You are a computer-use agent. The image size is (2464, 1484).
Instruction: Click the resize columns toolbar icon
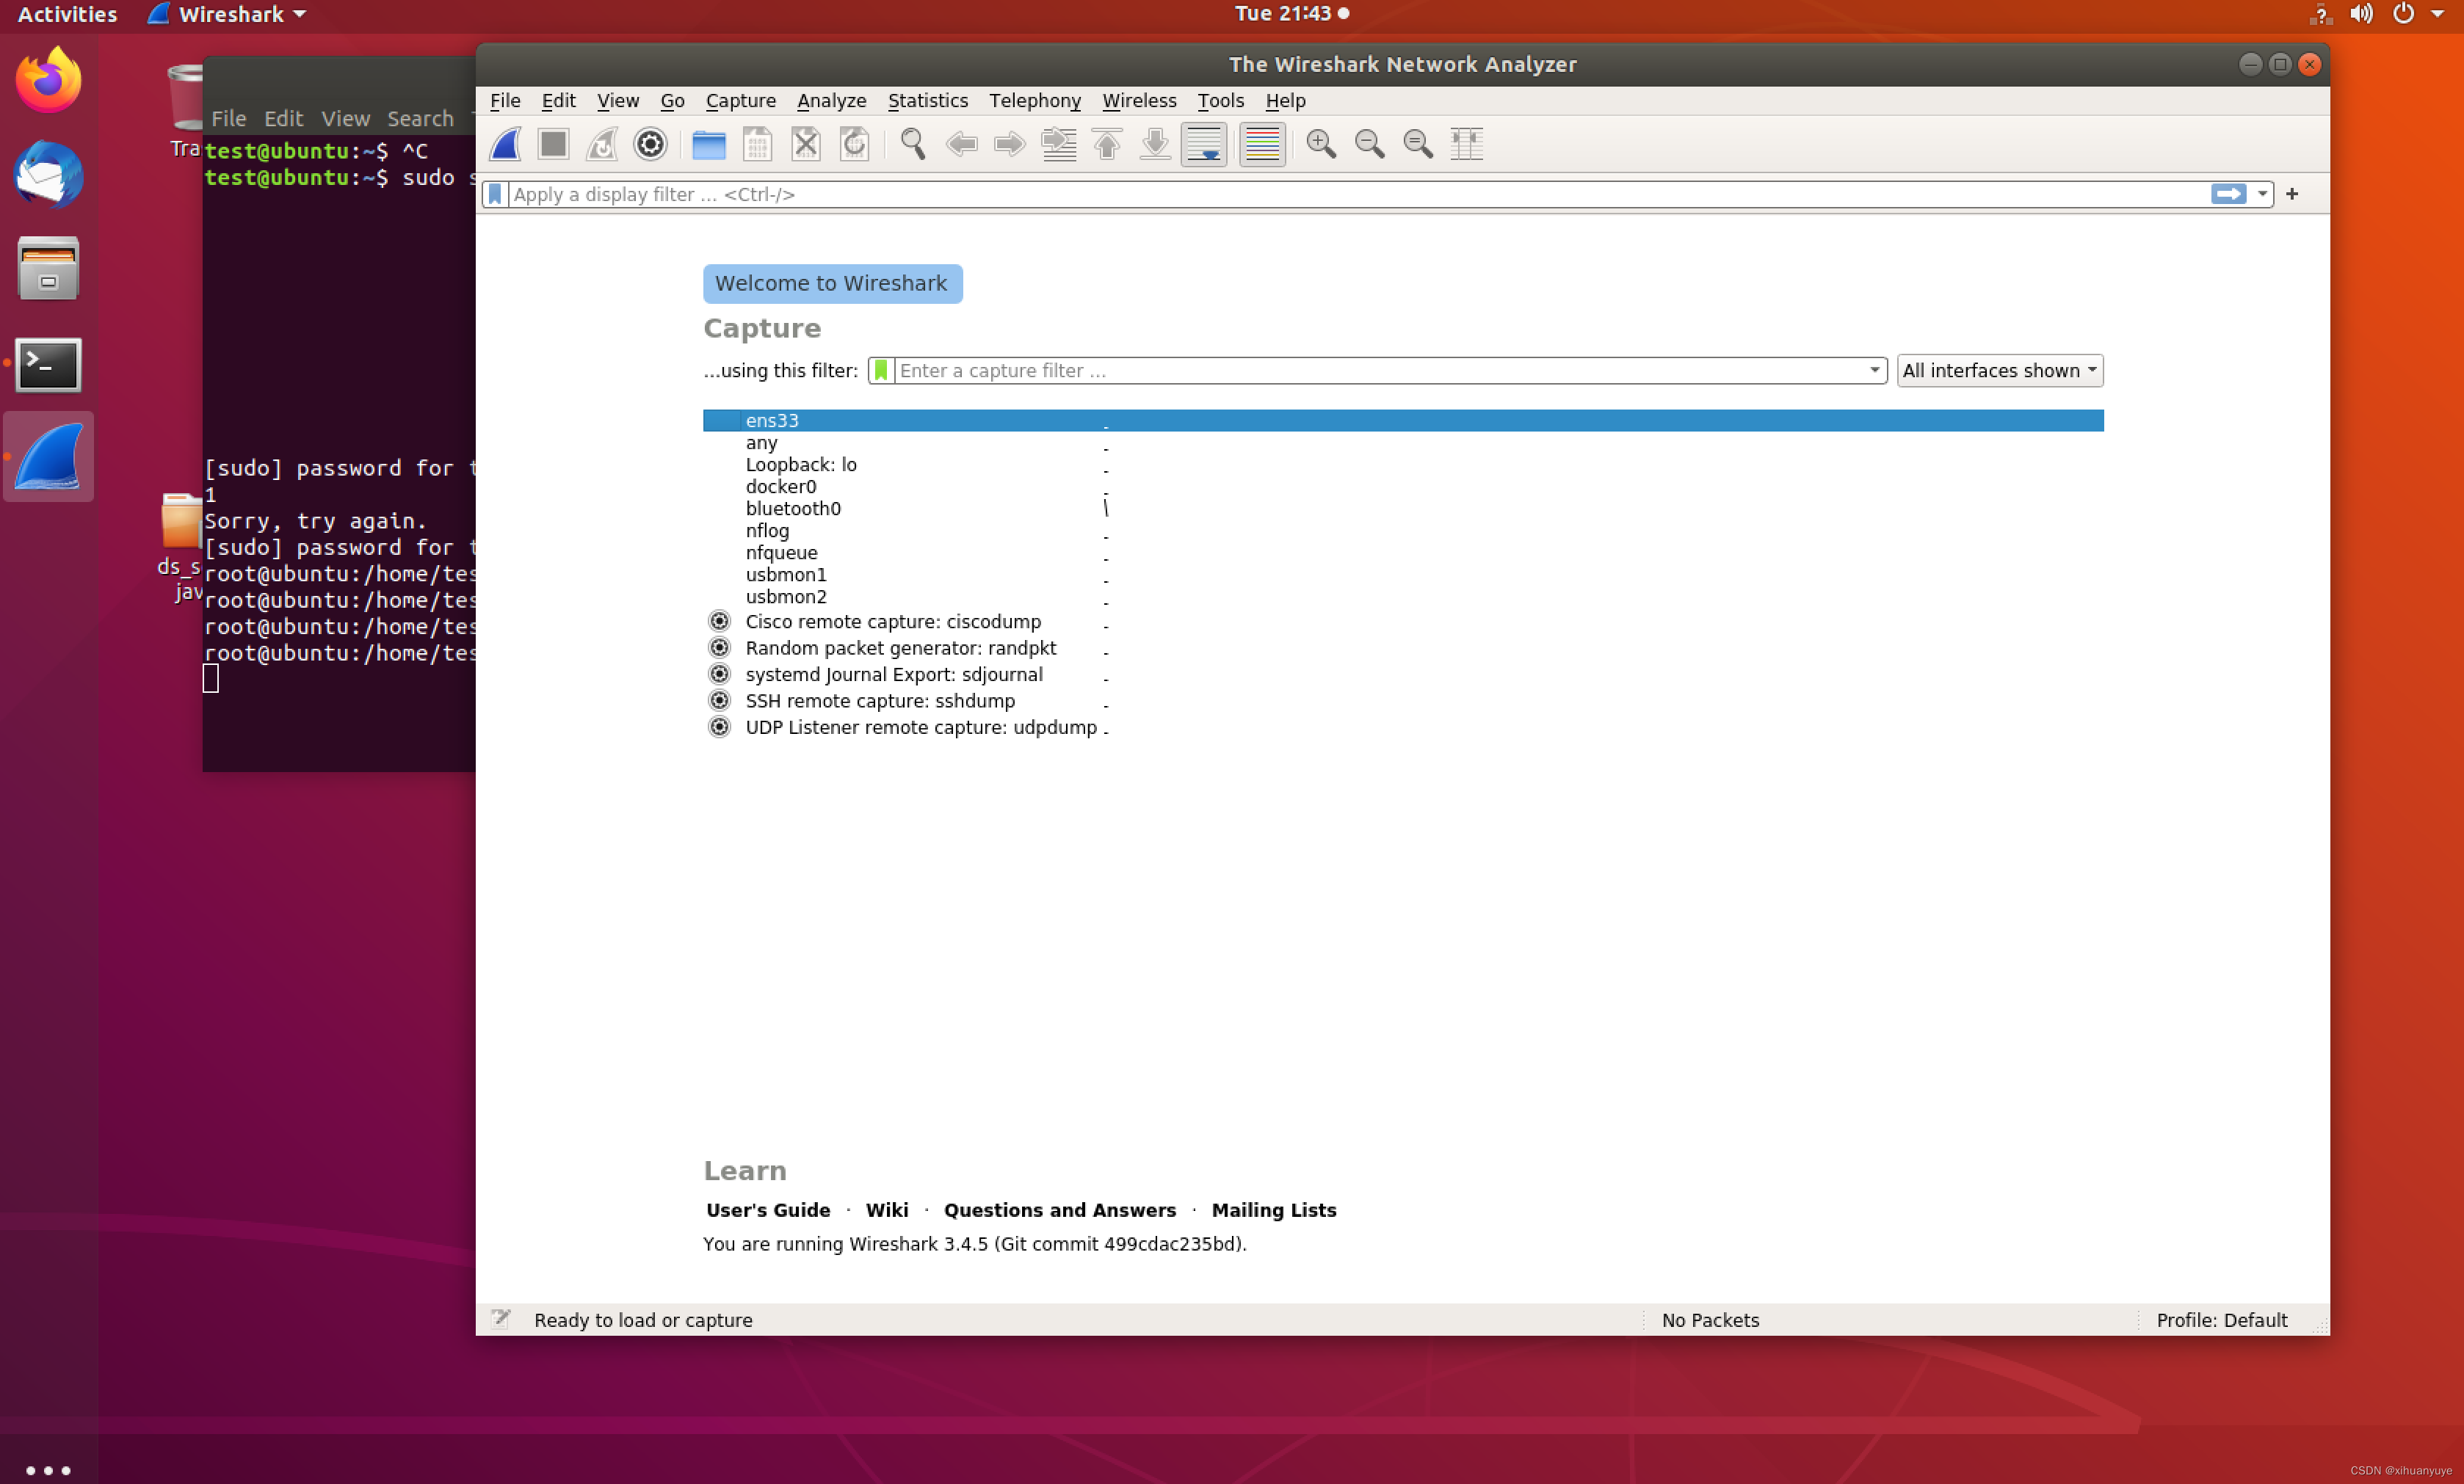click(x=1466, y=145)
